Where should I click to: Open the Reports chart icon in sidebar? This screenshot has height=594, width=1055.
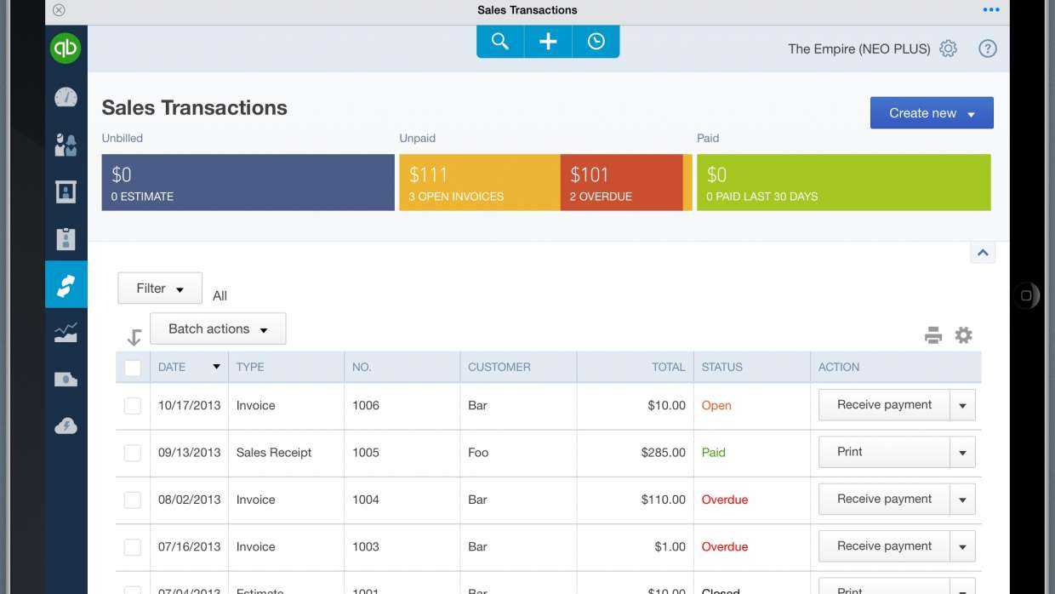click(x=65, y=331)
